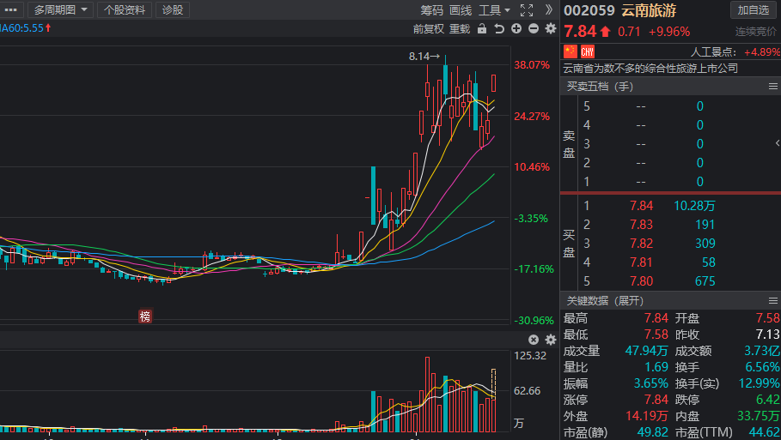Image resolution: width=781 pixels, height=440 pixels.
Task: Close the volume sub-chart panel
Action: click(x=534, y=340)
